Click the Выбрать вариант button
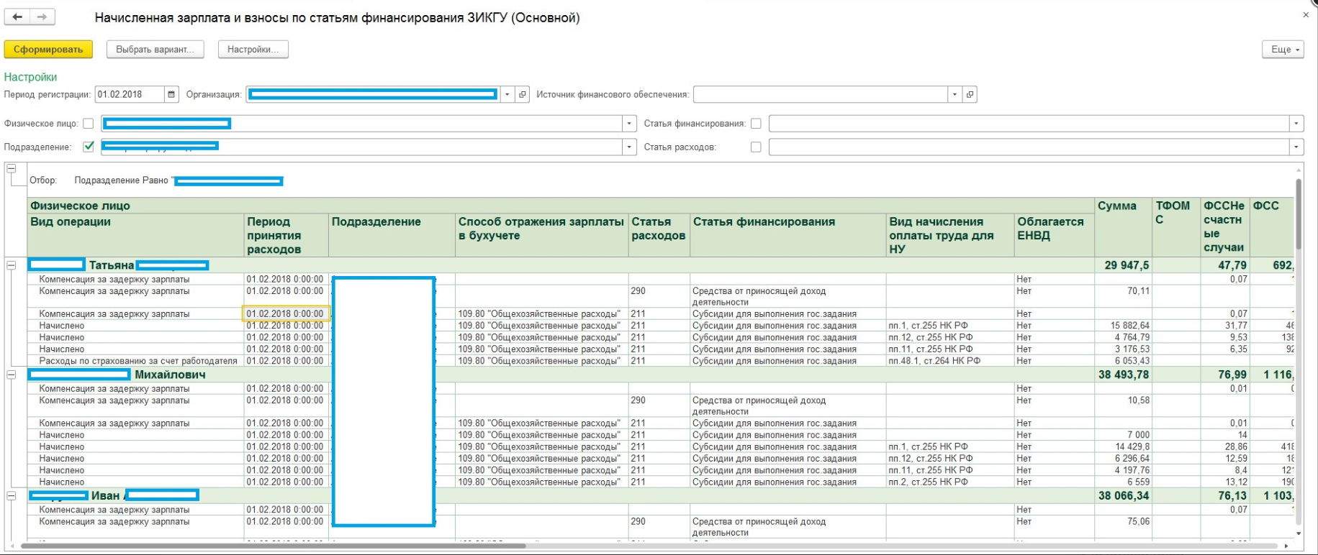The height and width of the screenshot is (555, 1318). pyautogui.click(x=155, y=50)
